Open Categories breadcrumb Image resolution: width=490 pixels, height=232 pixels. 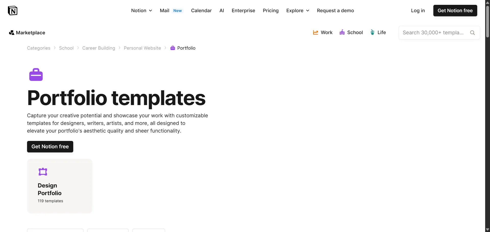coord(39,48)
